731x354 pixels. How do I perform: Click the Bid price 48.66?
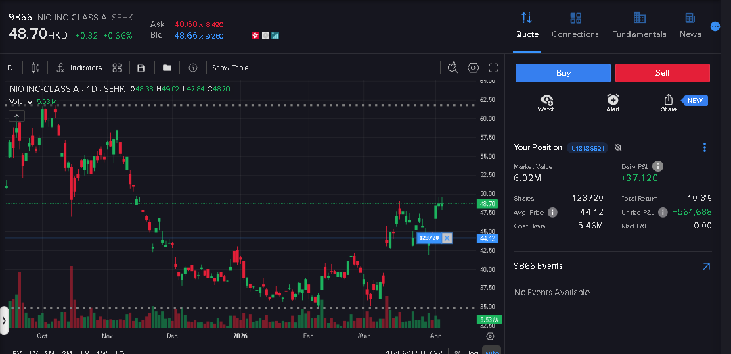coord(185,35)
